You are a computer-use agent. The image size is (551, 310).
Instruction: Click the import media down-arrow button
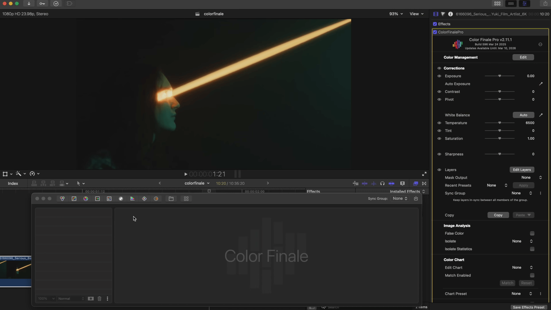coord(29,4)
